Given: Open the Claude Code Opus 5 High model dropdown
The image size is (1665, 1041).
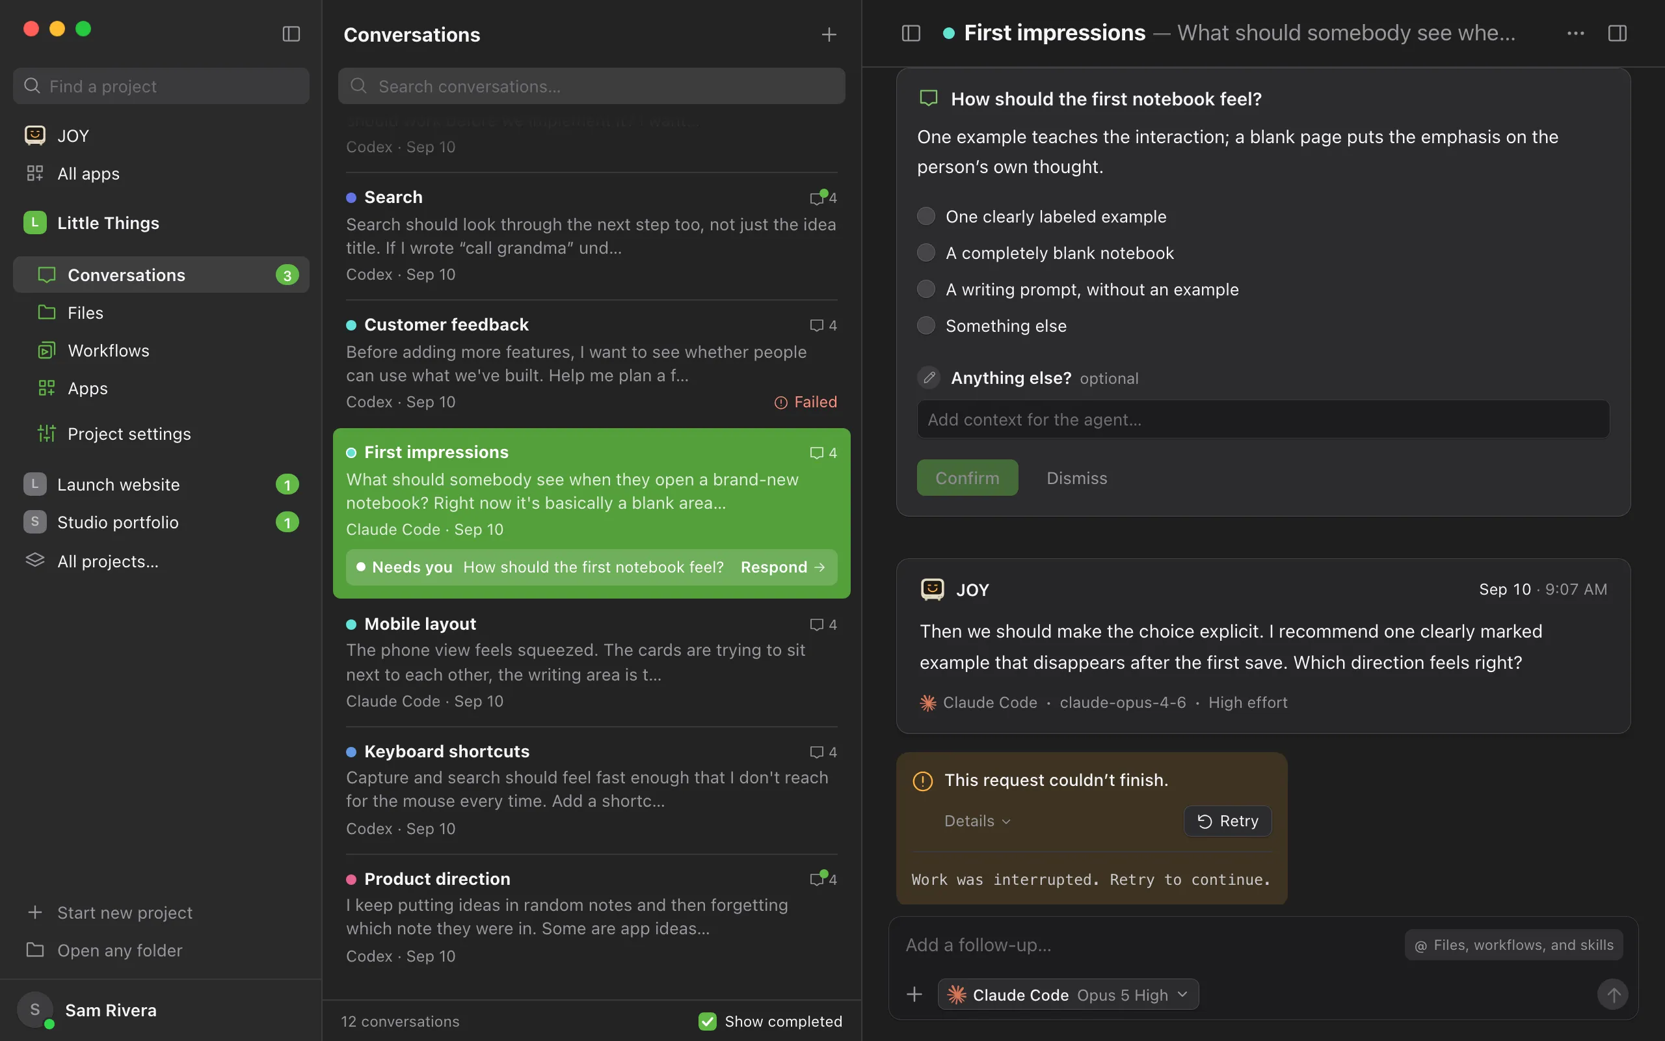Looking at the screenshot, I should (x=1068, y=994).
